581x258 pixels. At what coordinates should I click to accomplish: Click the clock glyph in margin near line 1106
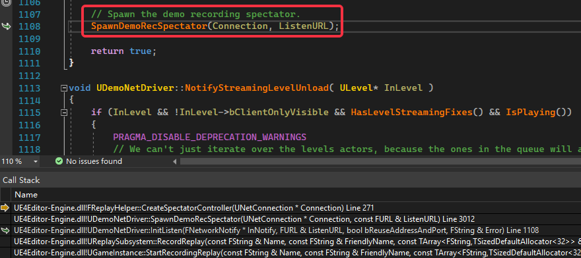5,2
